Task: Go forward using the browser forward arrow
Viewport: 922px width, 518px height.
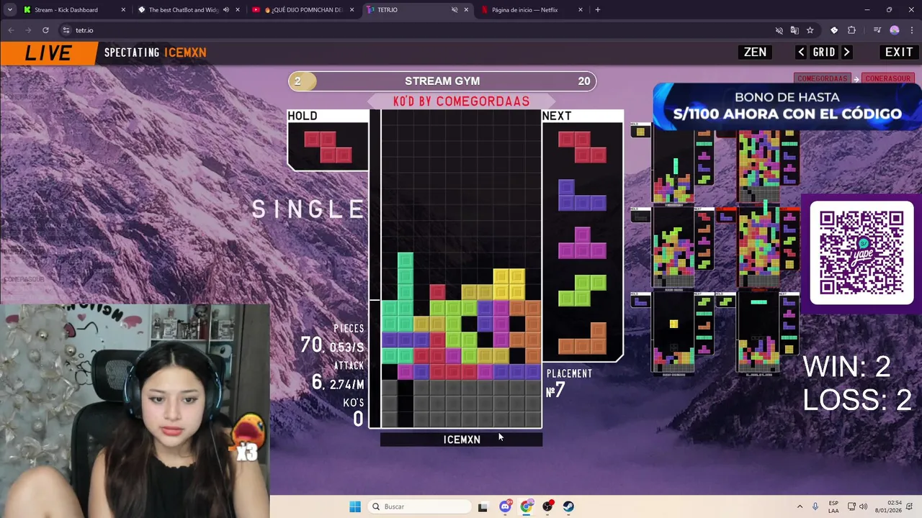Action: (x=28, y=30)
